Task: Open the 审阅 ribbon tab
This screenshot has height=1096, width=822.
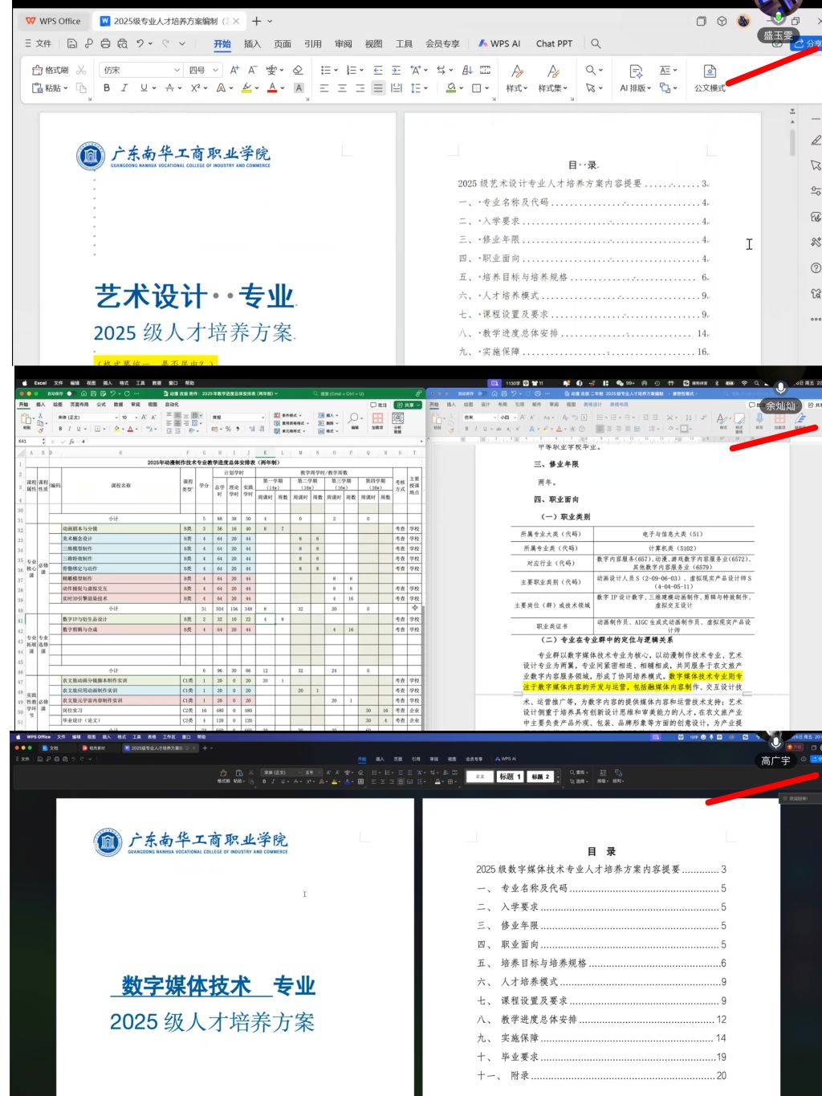Action: 344,43
